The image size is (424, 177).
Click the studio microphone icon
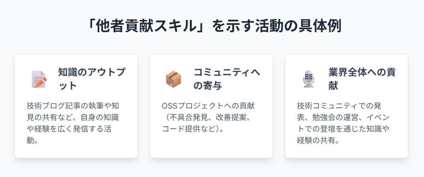[308, 79]
